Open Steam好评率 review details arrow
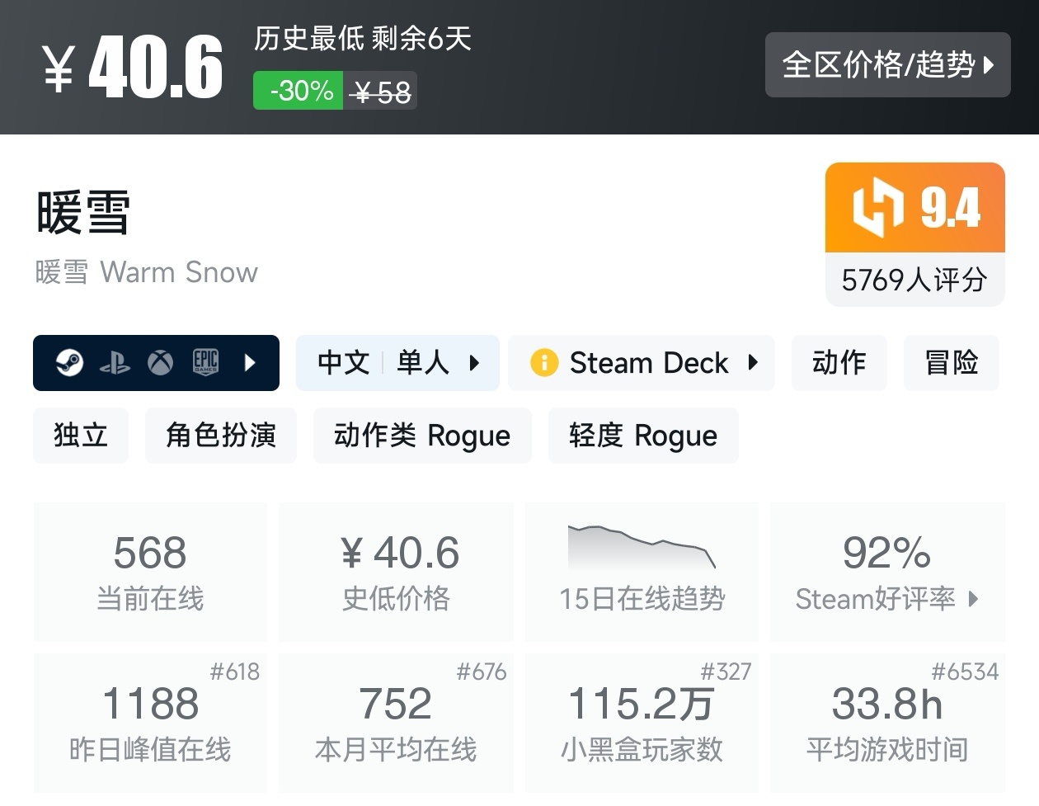The height and width of the screenshot is (806, 1039). (x=973, y=599)
